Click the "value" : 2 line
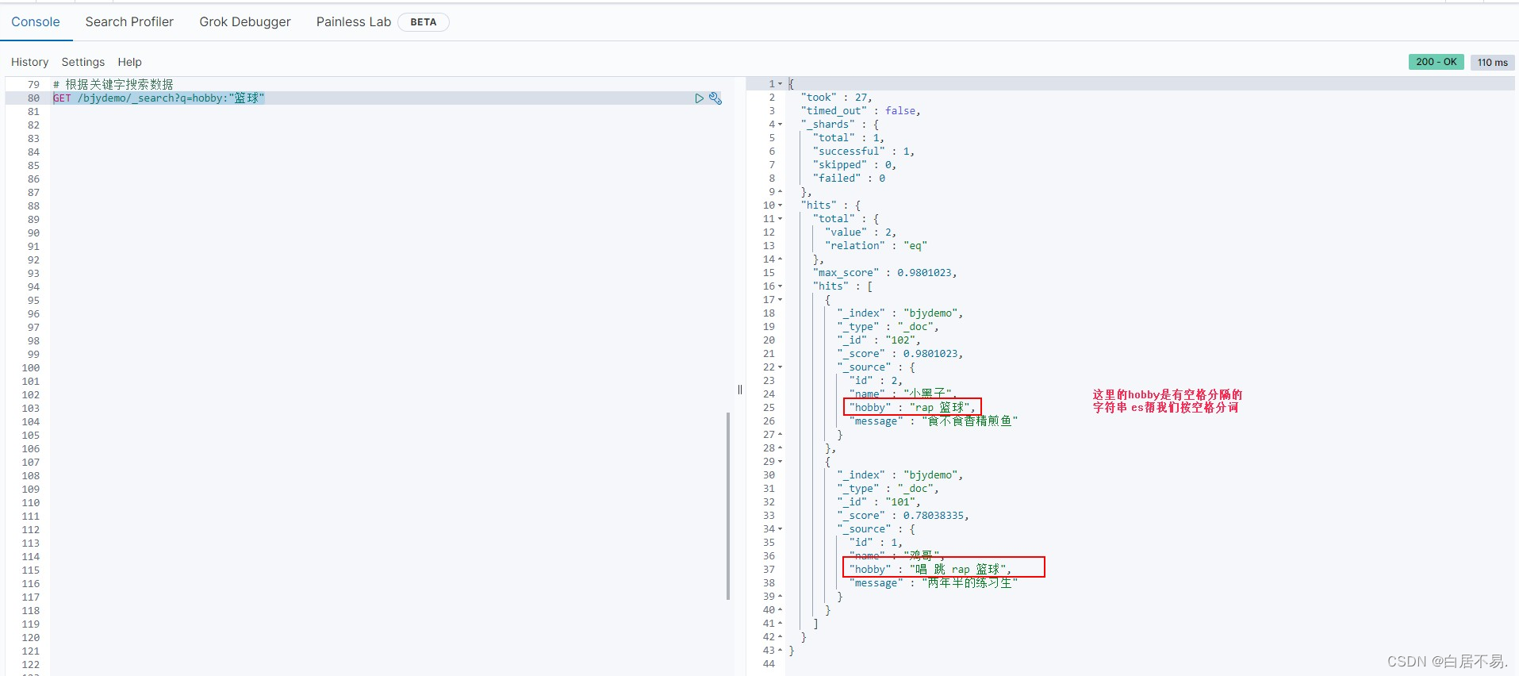The height and width of the screenshot is (676, 1519). (x=861, y=232)
